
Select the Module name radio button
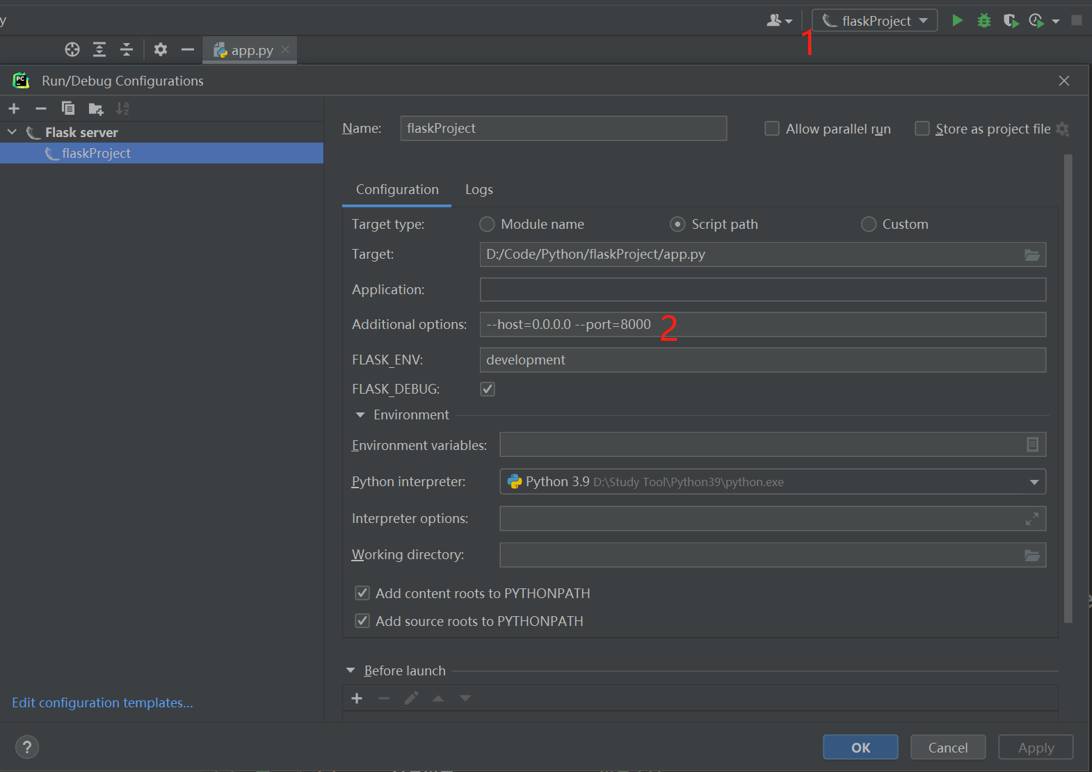[x=487, y=225]
